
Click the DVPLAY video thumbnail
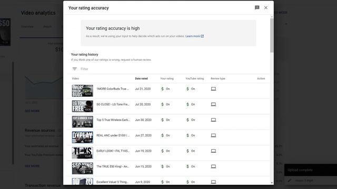(82, 137)
